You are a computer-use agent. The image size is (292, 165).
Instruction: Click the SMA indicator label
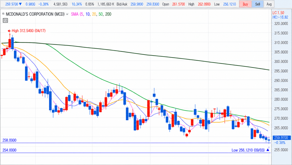(75, 14)
